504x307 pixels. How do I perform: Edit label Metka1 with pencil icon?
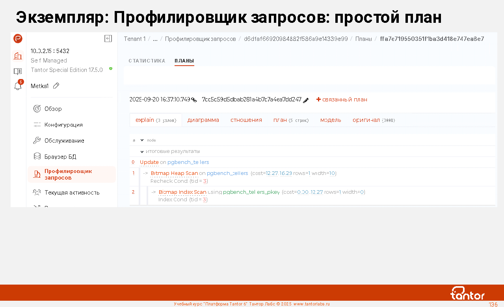56,86
